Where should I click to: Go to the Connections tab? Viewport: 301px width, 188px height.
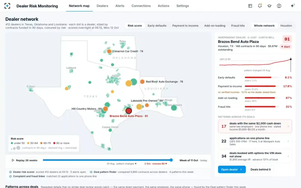coord(141,6)
